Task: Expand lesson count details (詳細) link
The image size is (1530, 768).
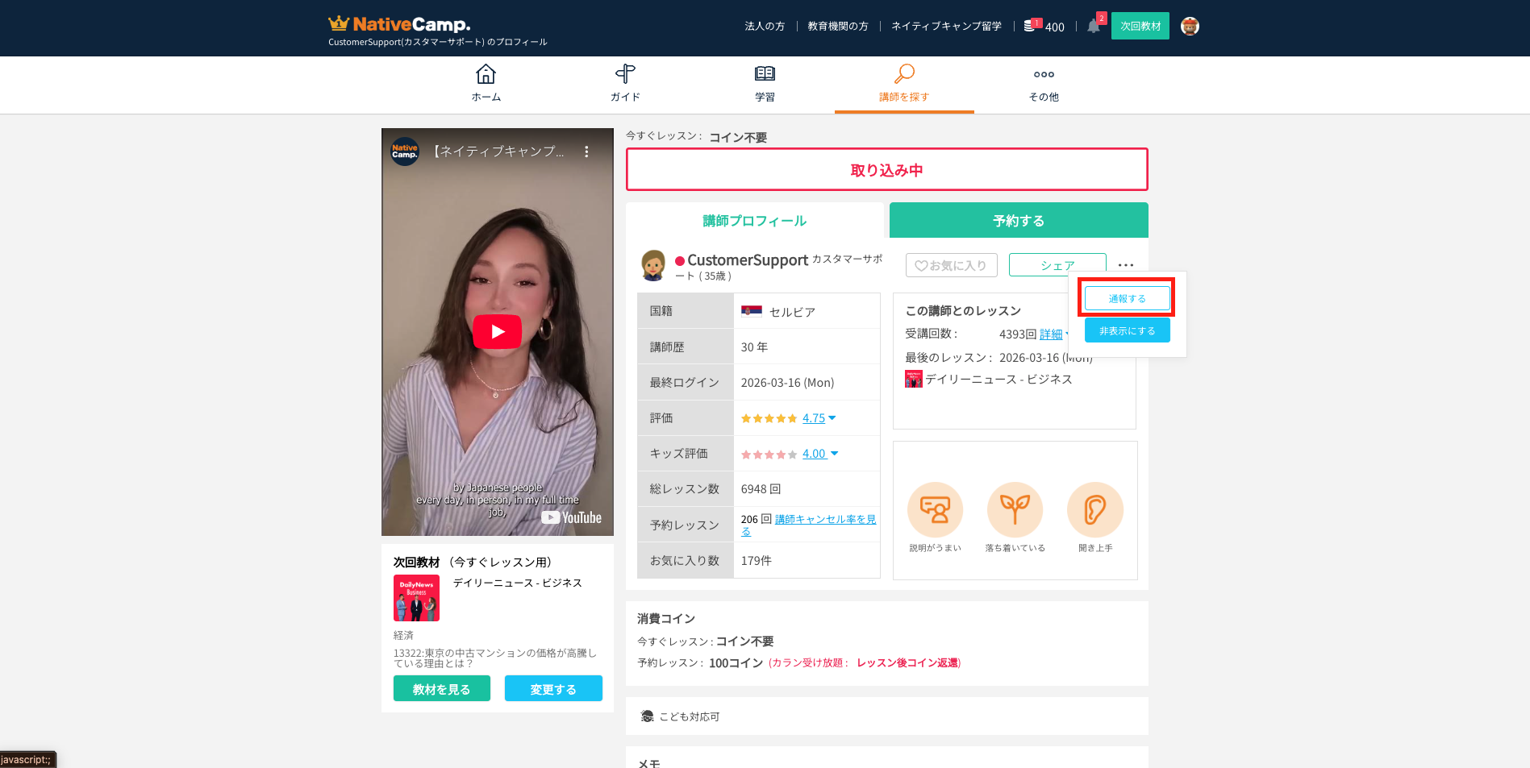Action: (x=1051, y=334)
